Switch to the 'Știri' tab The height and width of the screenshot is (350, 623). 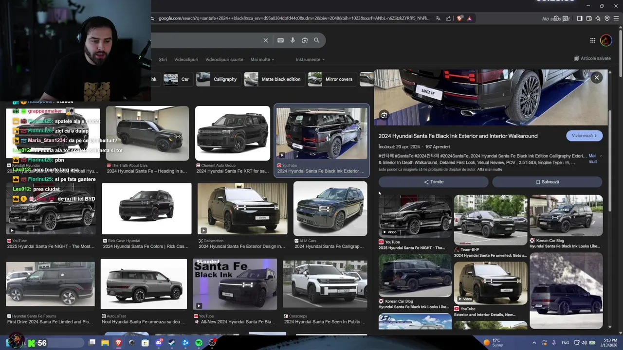pos(163,59)
